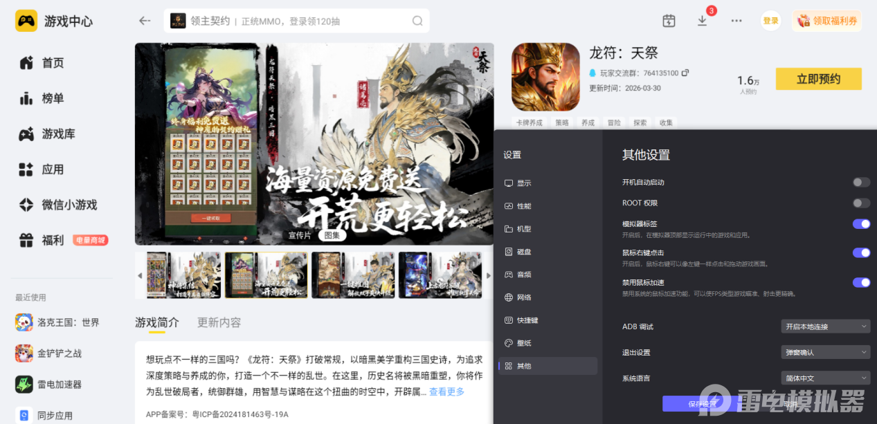Click 取消 cancel button in settings
The height and width of the screenshot is (424, 877).
click(791, 404)
